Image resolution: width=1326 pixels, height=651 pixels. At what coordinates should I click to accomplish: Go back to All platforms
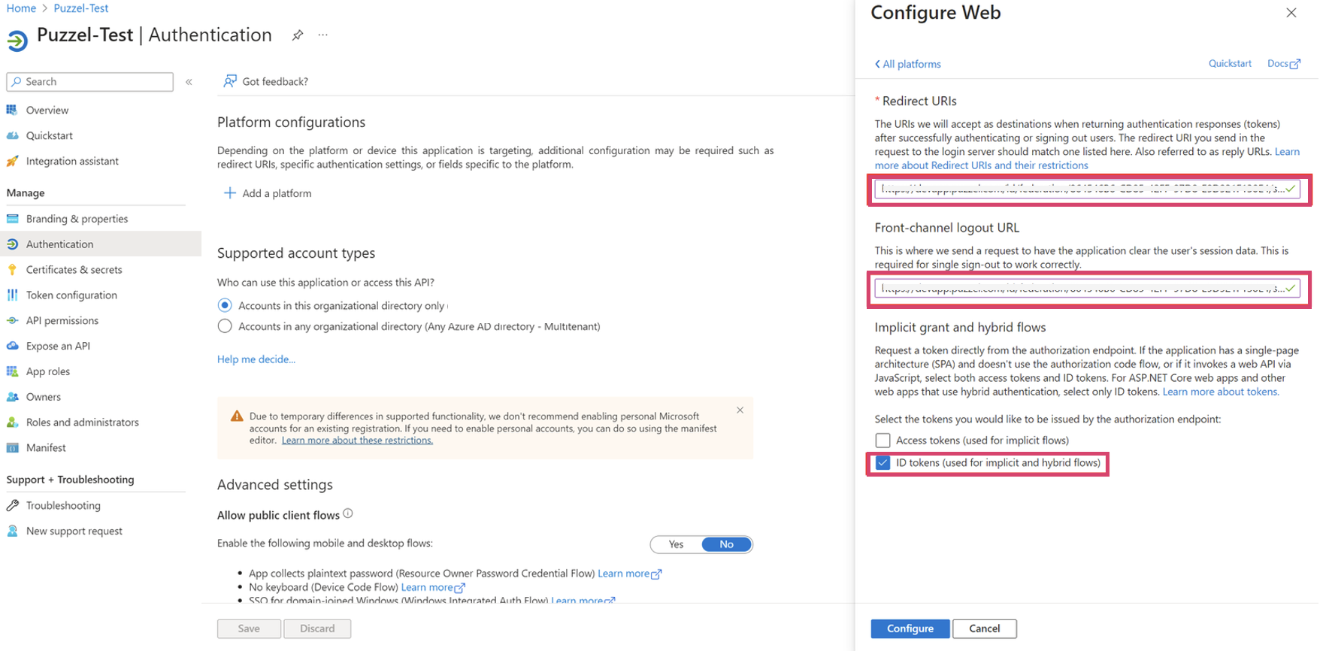907,65
